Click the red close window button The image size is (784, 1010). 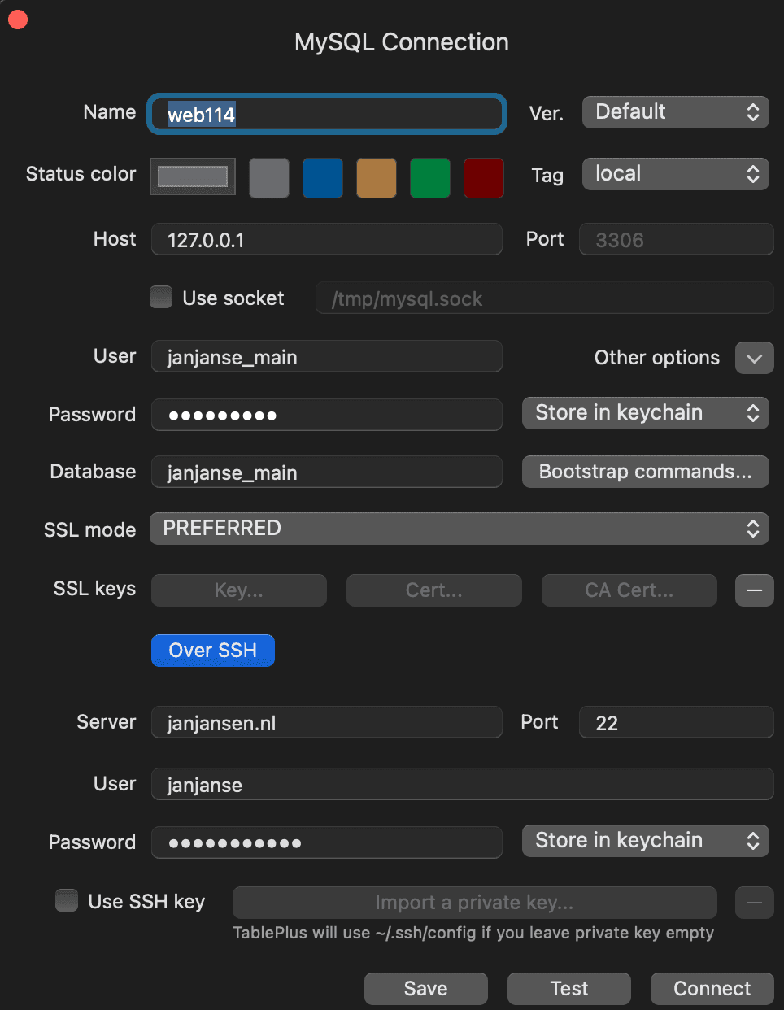(18, 20)
